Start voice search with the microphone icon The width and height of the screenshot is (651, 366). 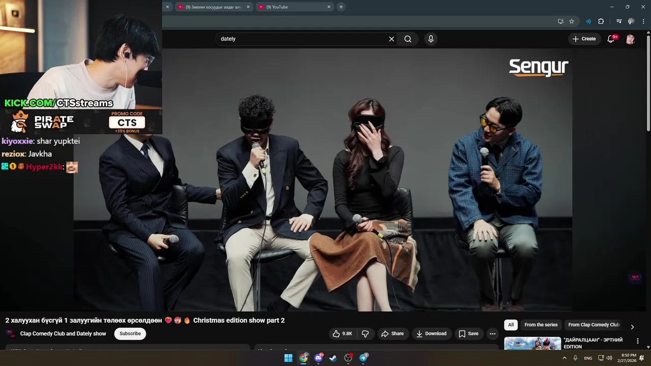pos(431,39)
